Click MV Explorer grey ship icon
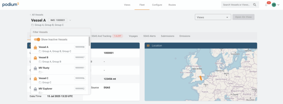Image resolution: width=283 pixels, height=104 pixels. point(35,89)
